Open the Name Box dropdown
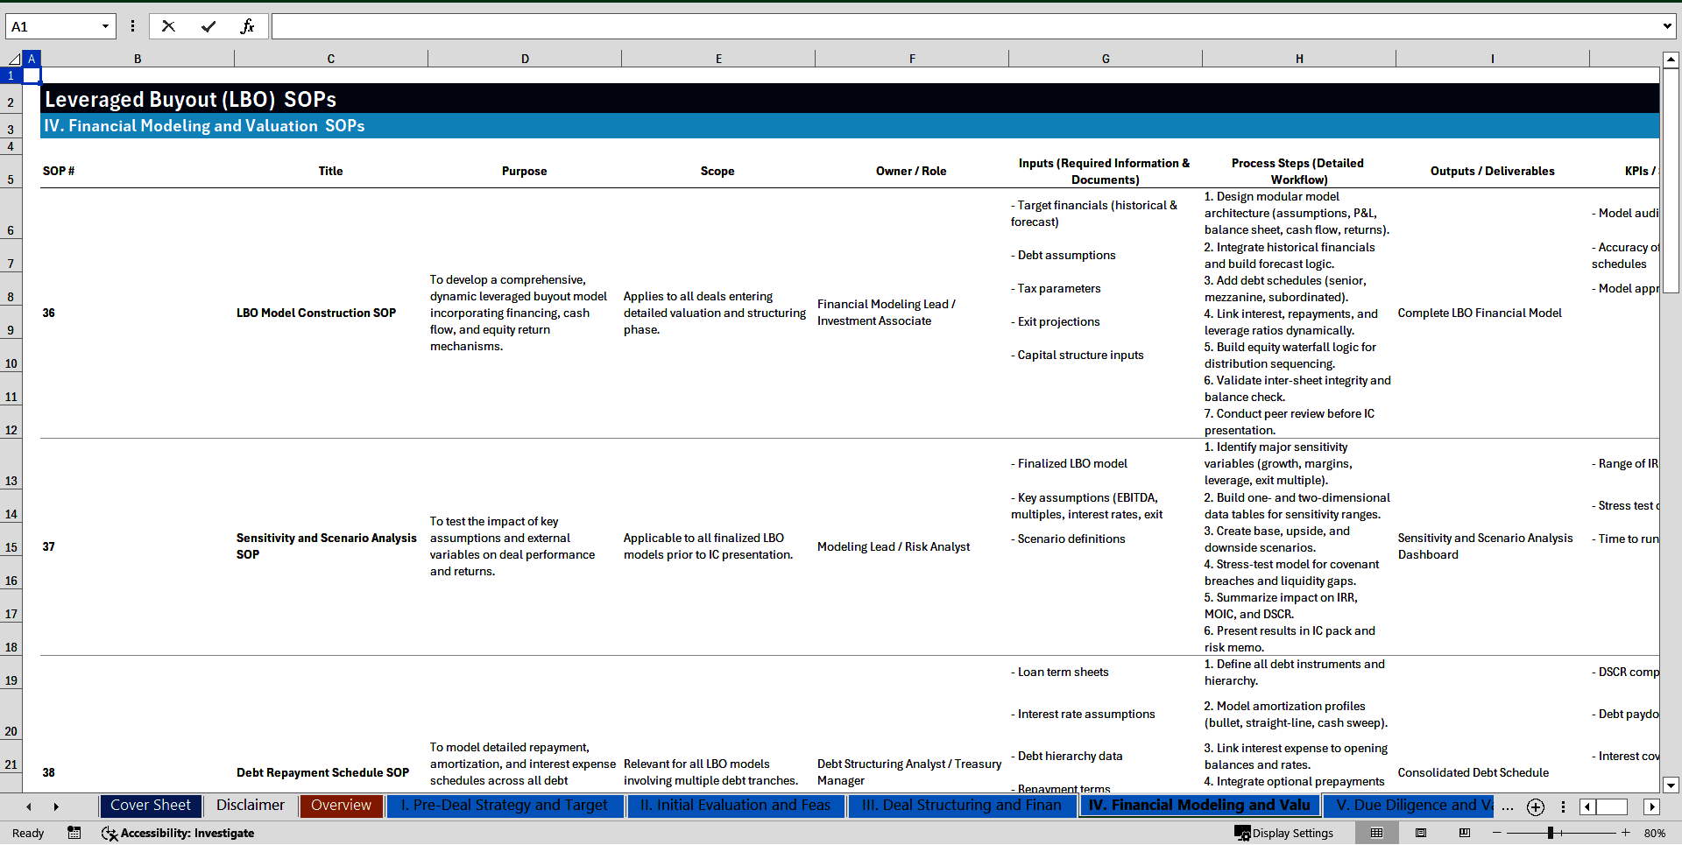This screenshot has width=1682, height=845. click(105, 26)
